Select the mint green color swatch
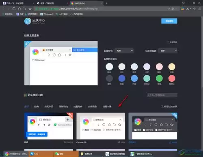 tap(147, 78)
